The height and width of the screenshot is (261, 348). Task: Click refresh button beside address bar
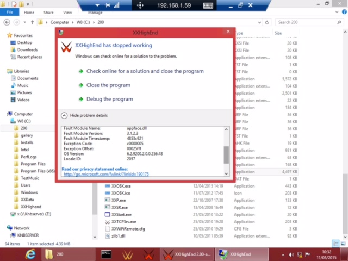pos(267,22)
